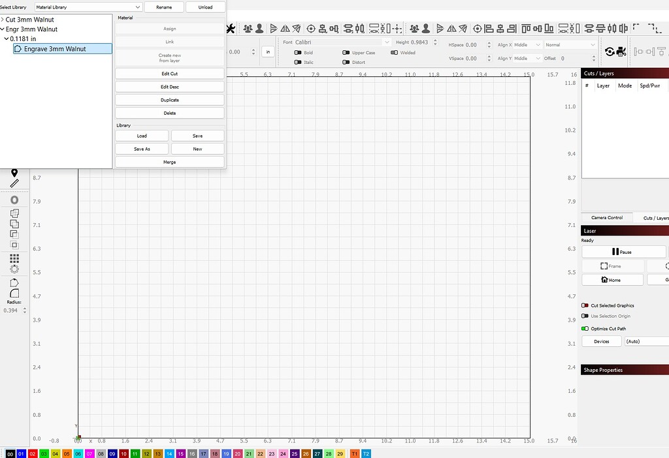Toggle the Bold text switch
Viewport: 669px width, 458px height.
click(x=299, y=53)
